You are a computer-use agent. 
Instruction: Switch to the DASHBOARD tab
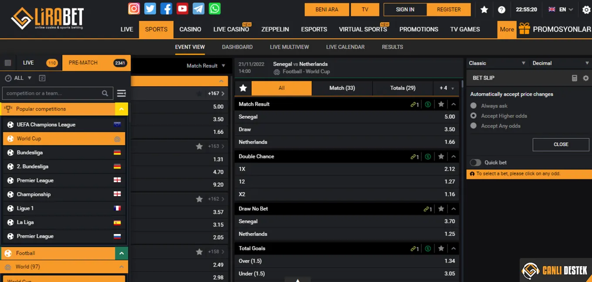click(x=237, y=47)
